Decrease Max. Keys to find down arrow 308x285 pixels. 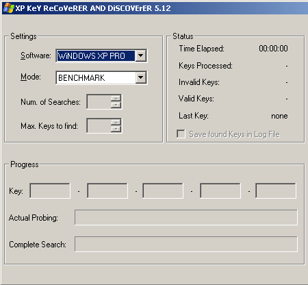[116, 129]
